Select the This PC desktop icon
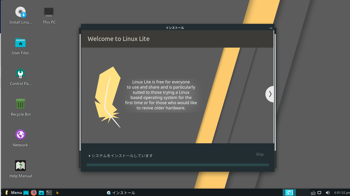 coord(49,15)
